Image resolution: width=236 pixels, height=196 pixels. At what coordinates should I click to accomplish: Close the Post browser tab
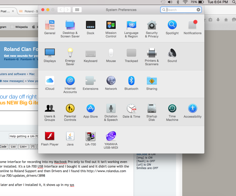pos(13,11)
